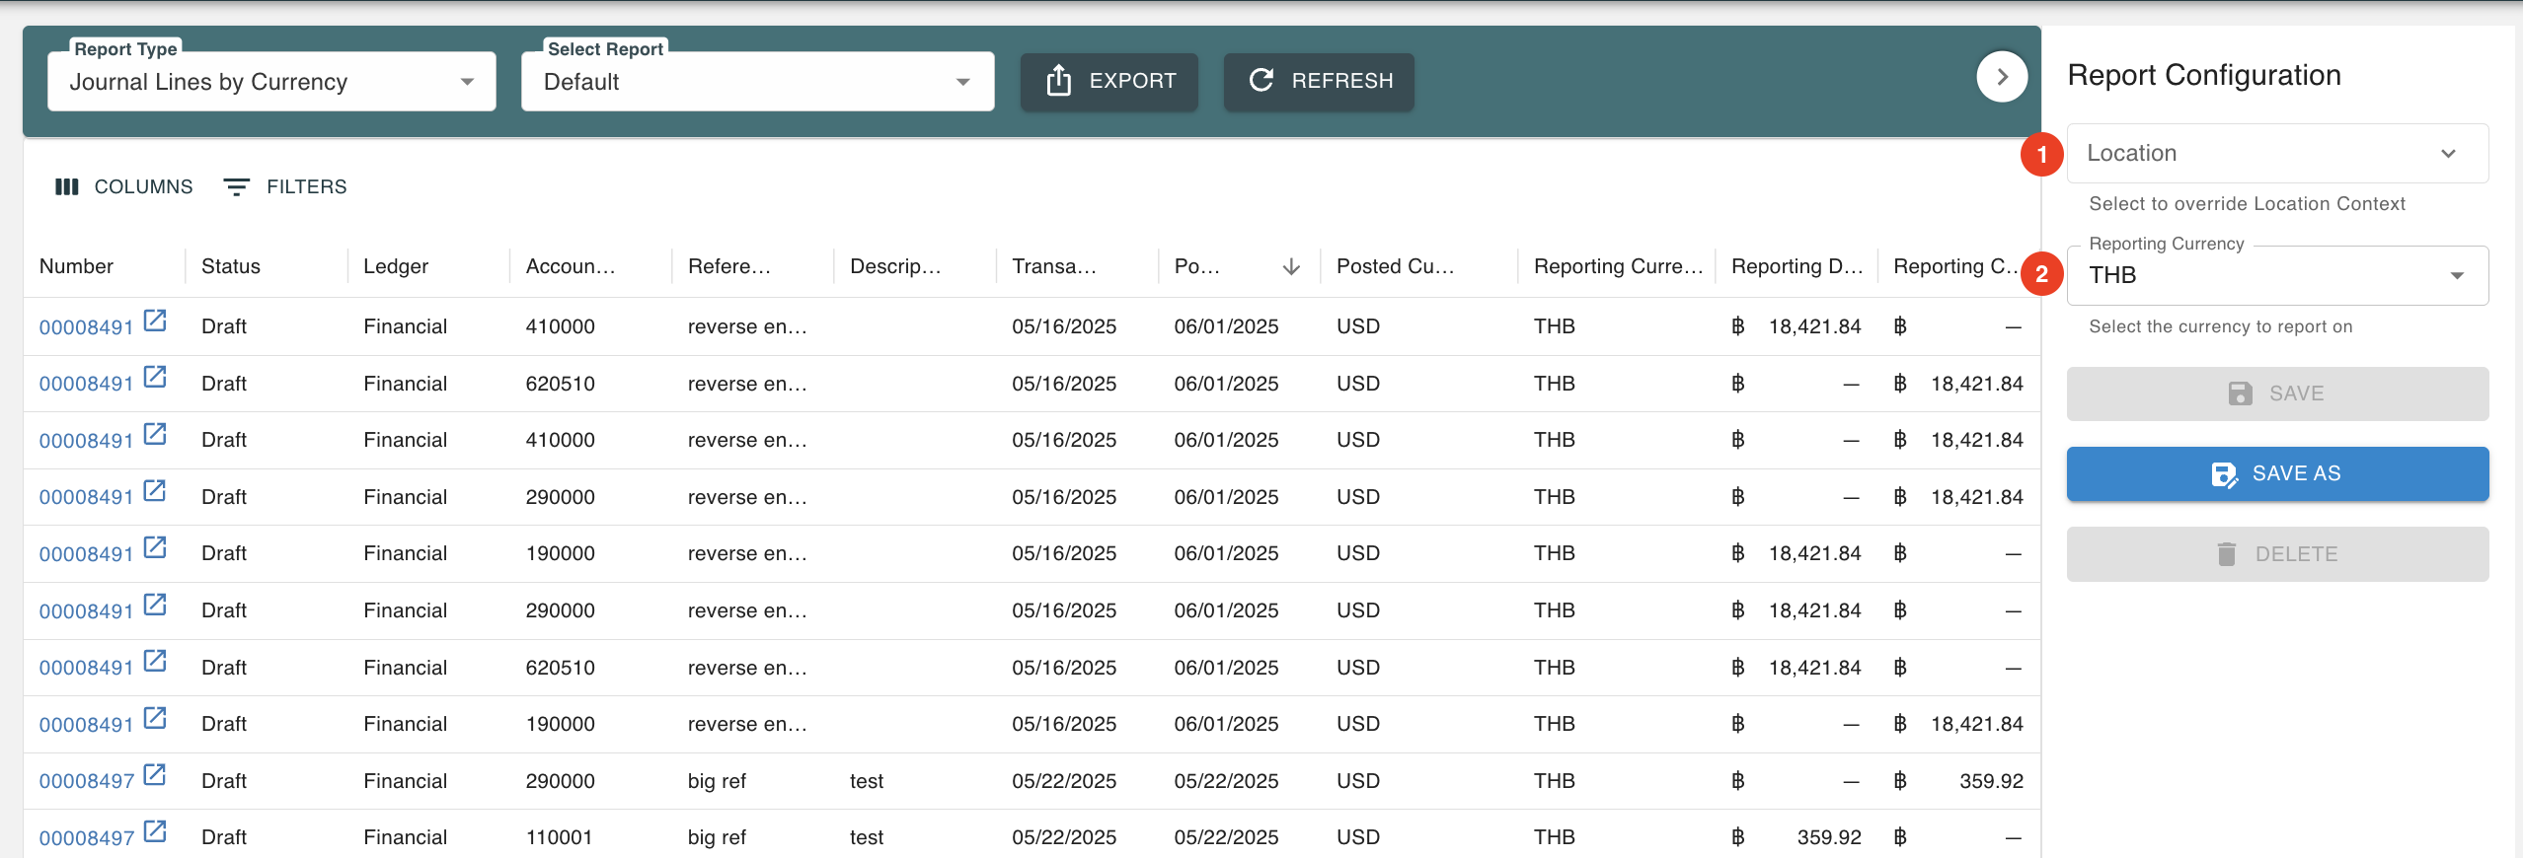
Task: Open the Reporting Currency THB dropdown
Action: coord(2277,275)
